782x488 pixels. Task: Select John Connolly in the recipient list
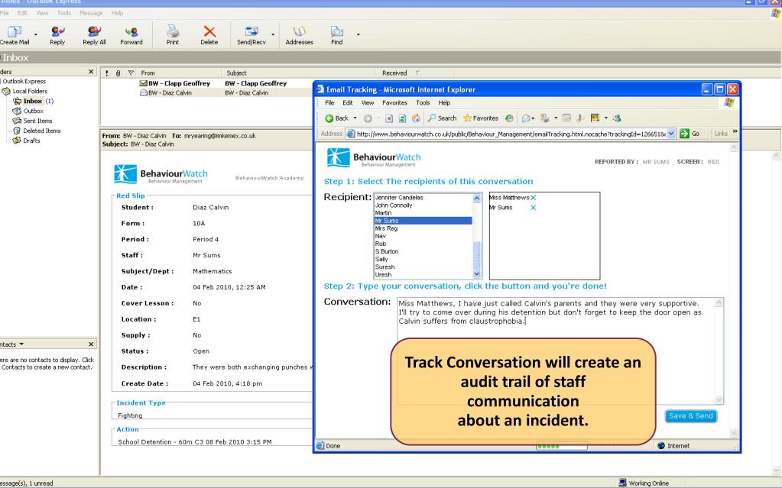tap(423, 205)
